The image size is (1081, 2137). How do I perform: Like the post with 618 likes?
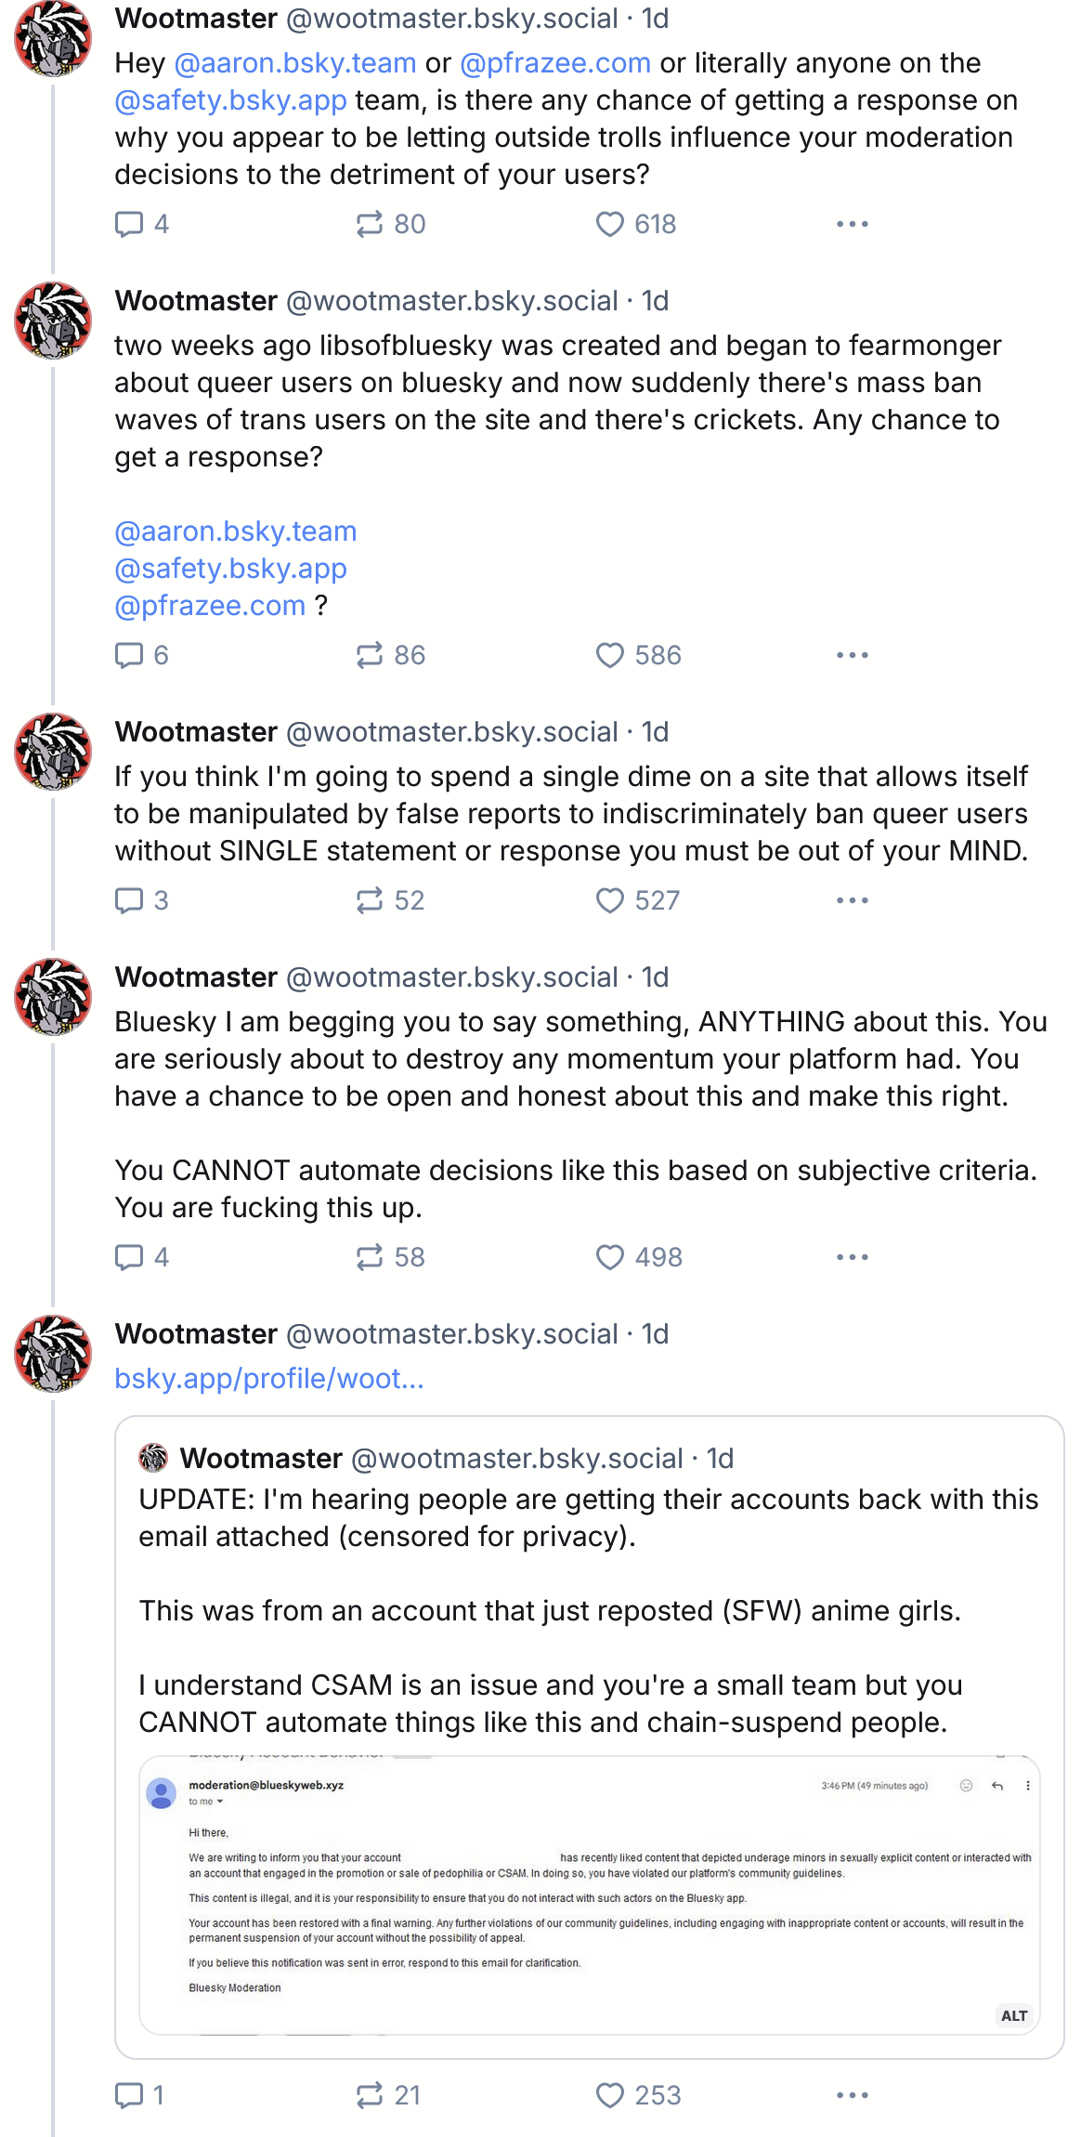coord(609,224)
